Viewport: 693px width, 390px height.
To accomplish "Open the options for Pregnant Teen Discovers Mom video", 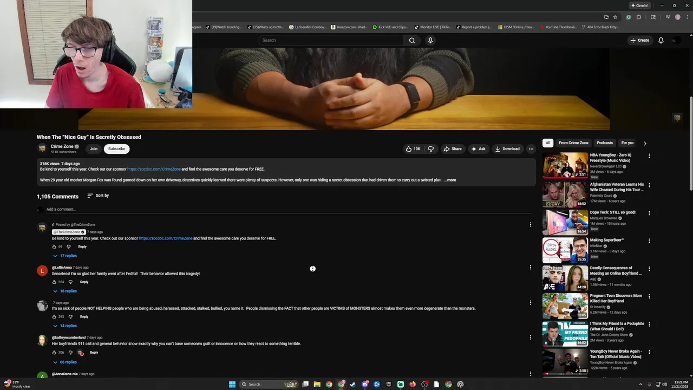I will point(649,297).
